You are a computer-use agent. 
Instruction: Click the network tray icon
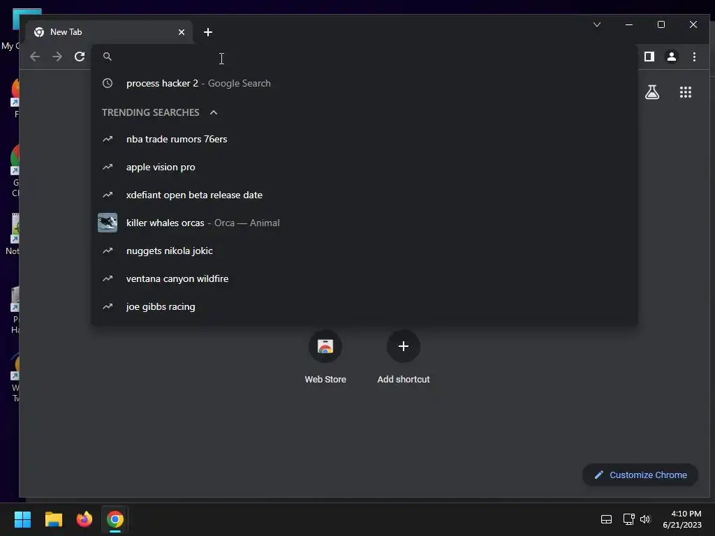click(629, 519)
